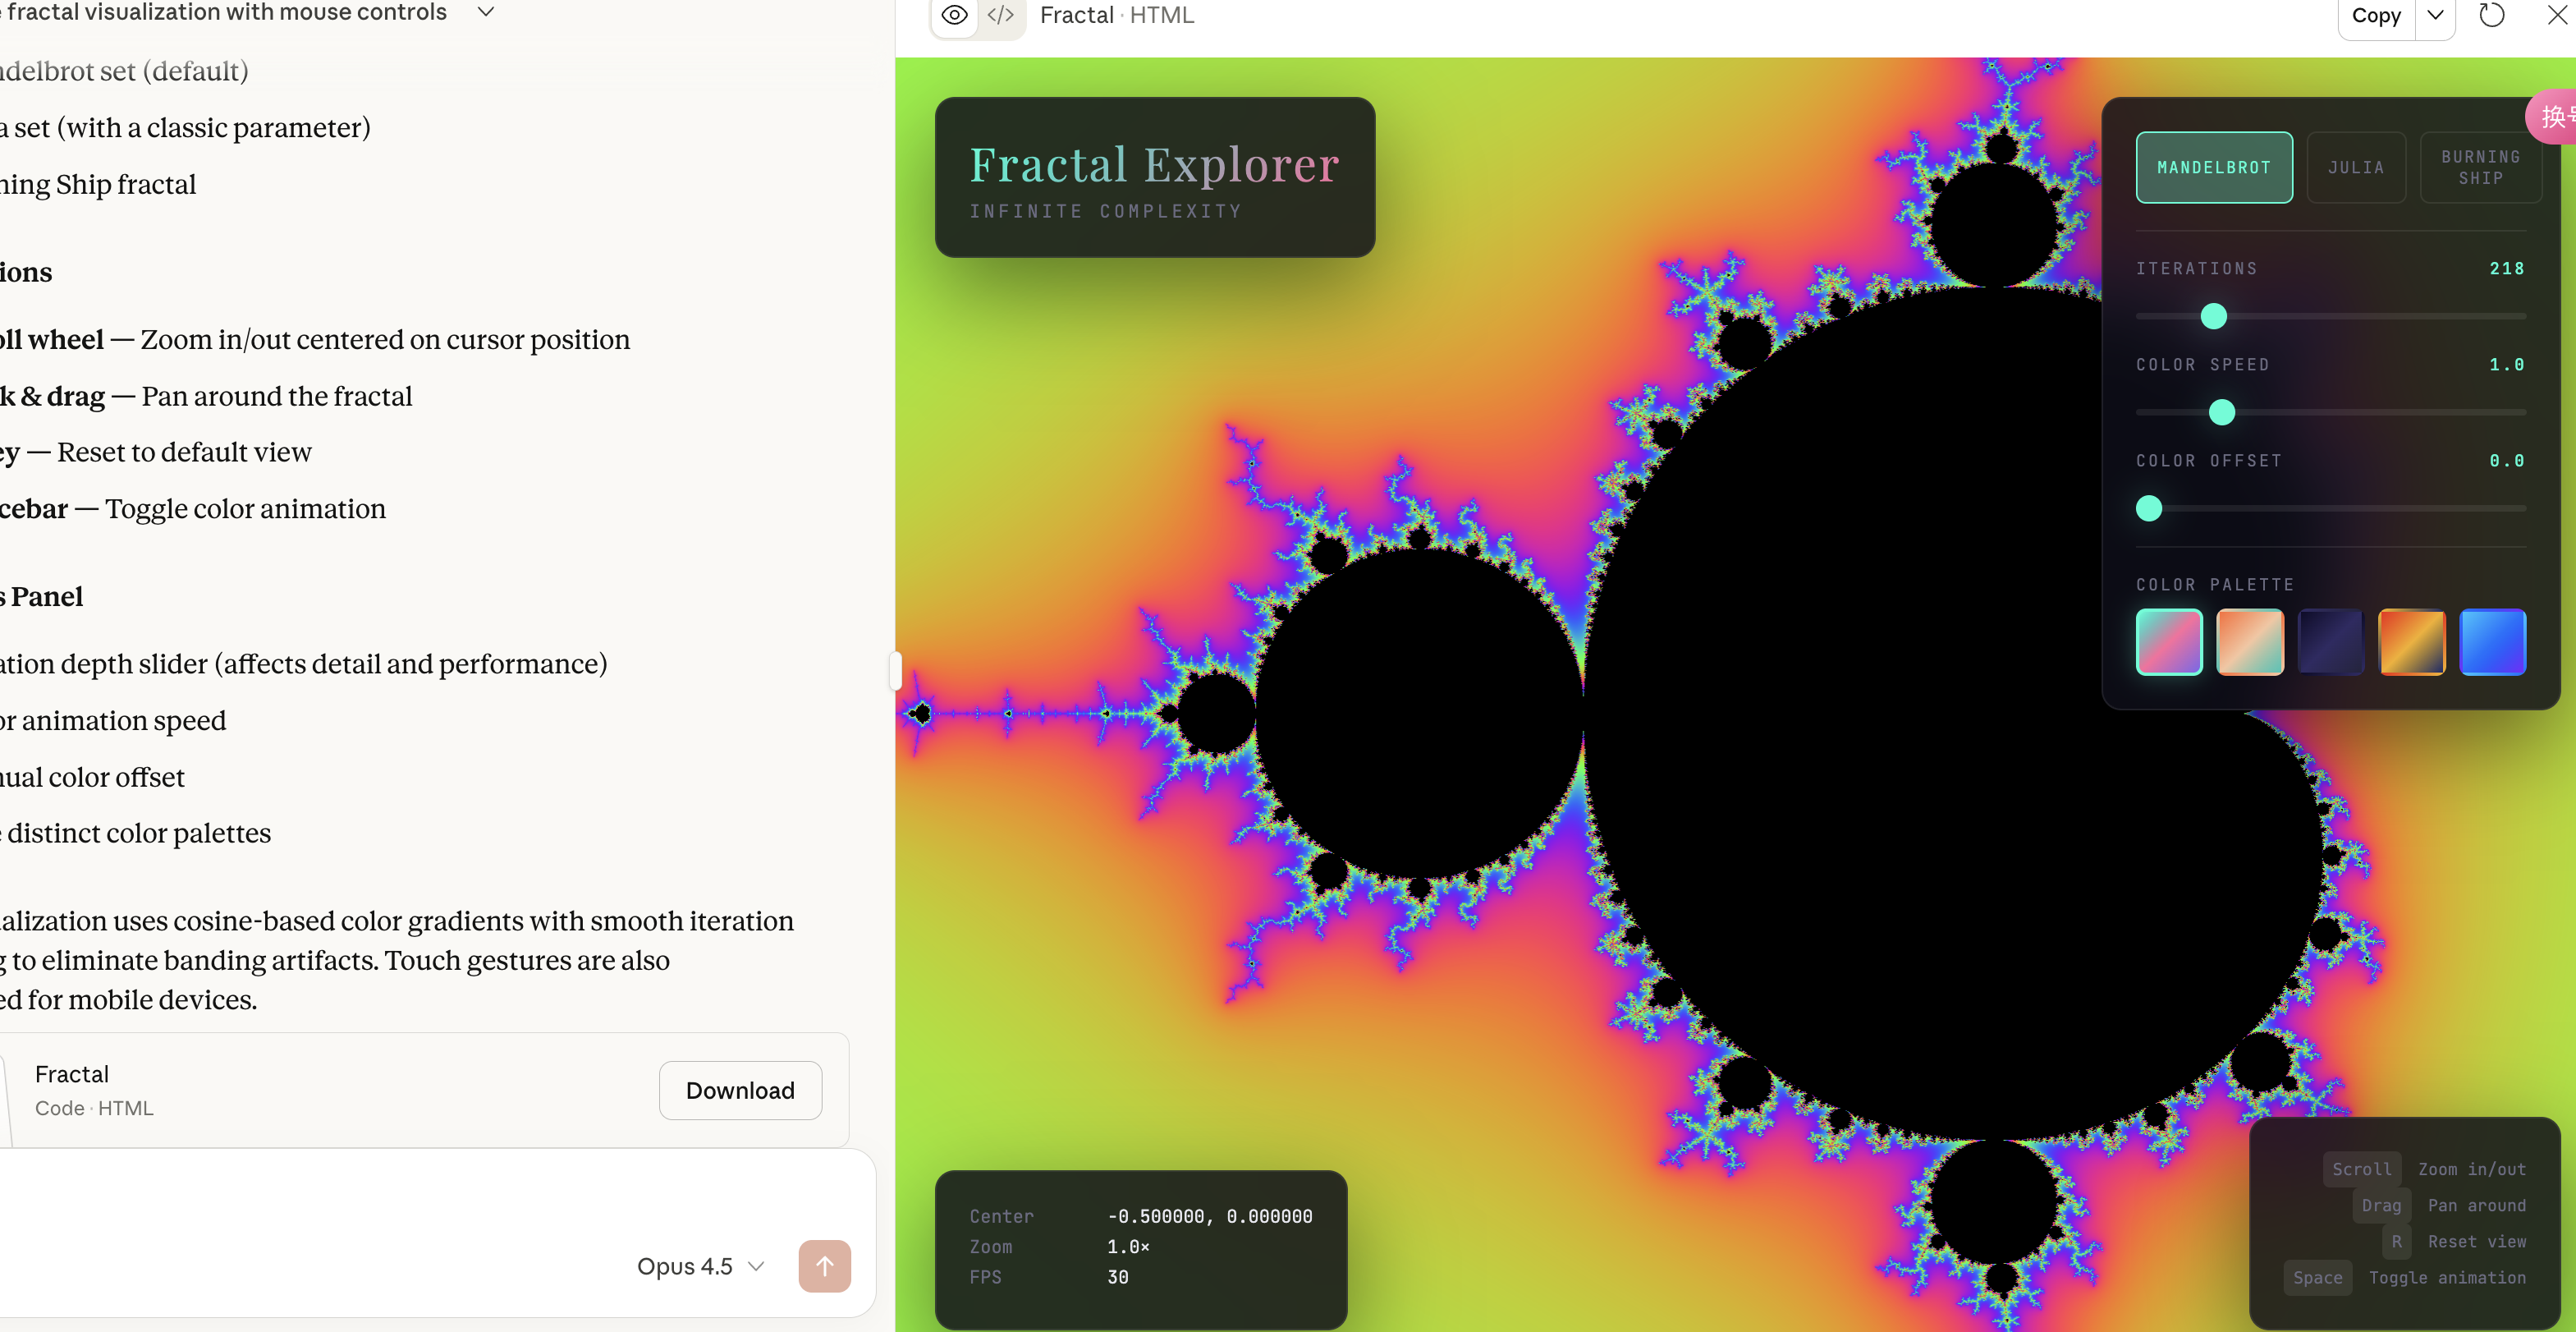Close the artifact panel with X

2556,15
